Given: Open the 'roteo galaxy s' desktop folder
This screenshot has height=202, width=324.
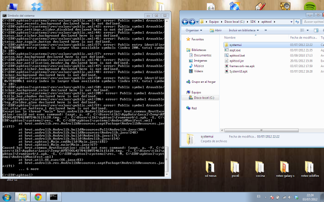Looking at the screenshot, I should point(285,168).
